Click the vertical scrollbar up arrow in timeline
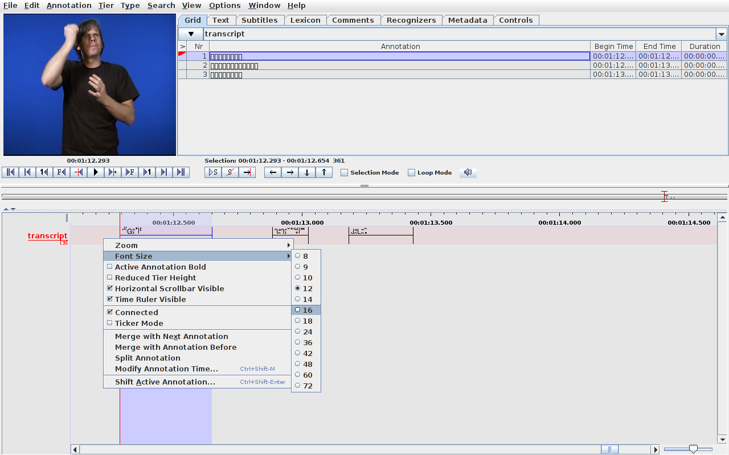 pos(723,217)
